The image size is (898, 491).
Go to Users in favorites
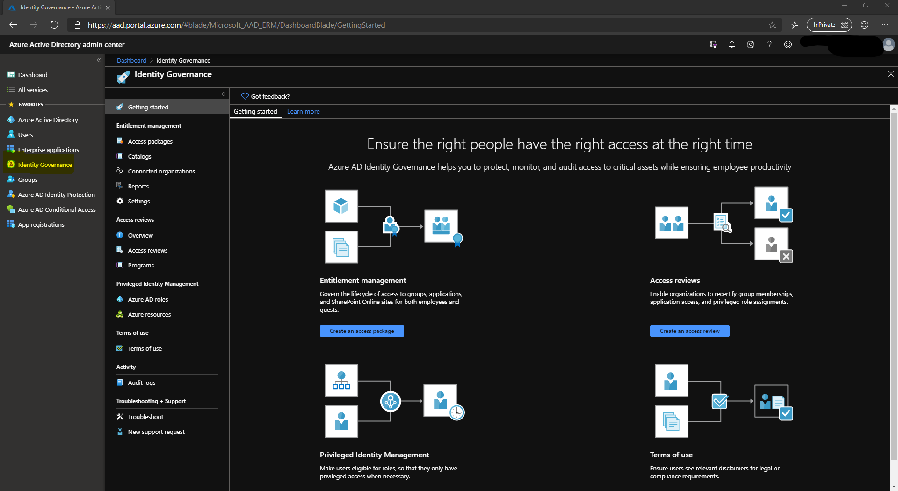click(x=20, y=135)
